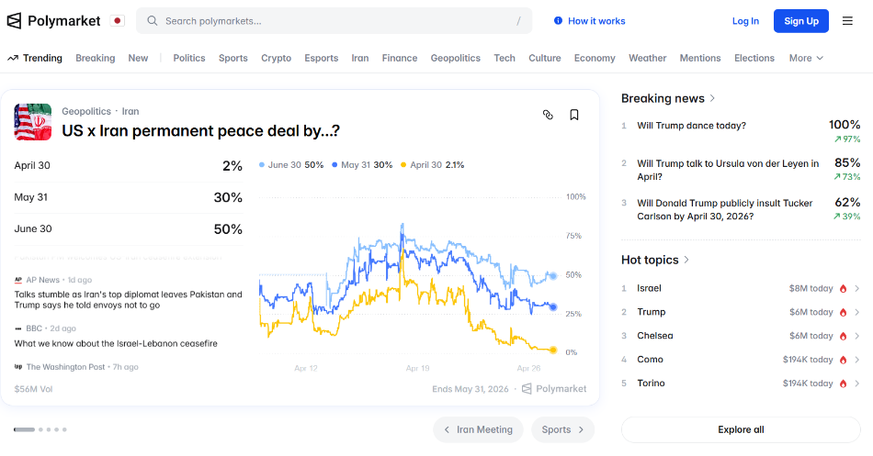Open the hamburger menu icon
Screen dimensions: 873x456
[847, 21]
